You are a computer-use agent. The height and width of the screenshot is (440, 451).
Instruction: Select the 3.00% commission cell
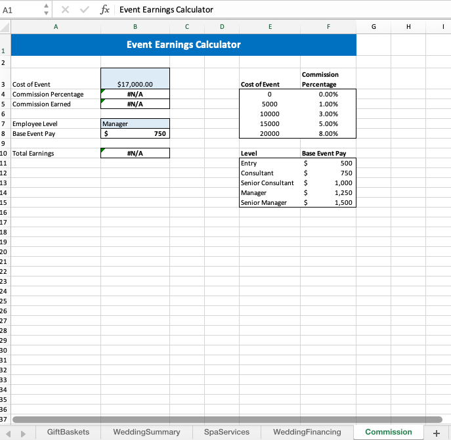328,114
